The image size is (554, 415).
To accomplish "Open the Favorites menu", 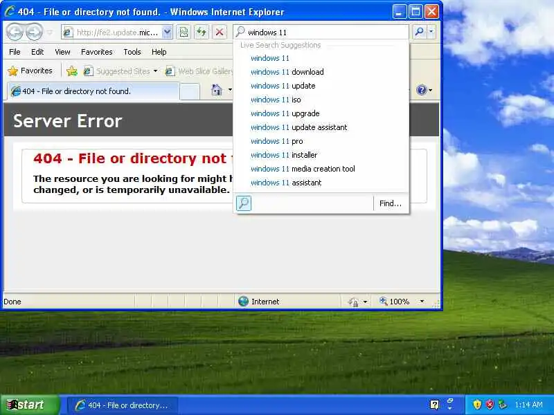I will pos(96,52).
